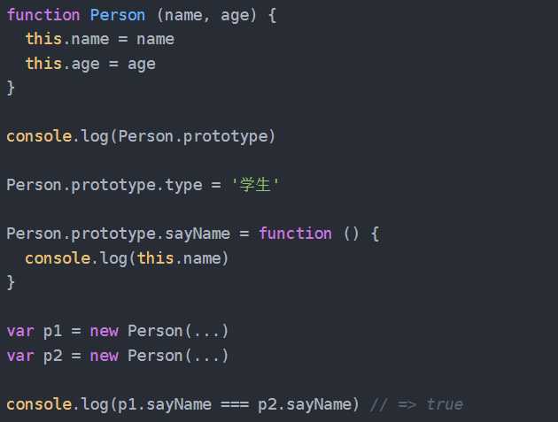Image resolution: width=558 pixels, height=422 pixels.
Task: Click the 'new' keyword on the p1 line
Action: pyautogui.click(x=104, y=332)
